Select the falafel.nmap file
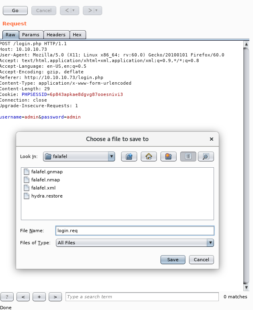This screenshot has height=310, width=253. pyautogui.click(x=45, y=180)
